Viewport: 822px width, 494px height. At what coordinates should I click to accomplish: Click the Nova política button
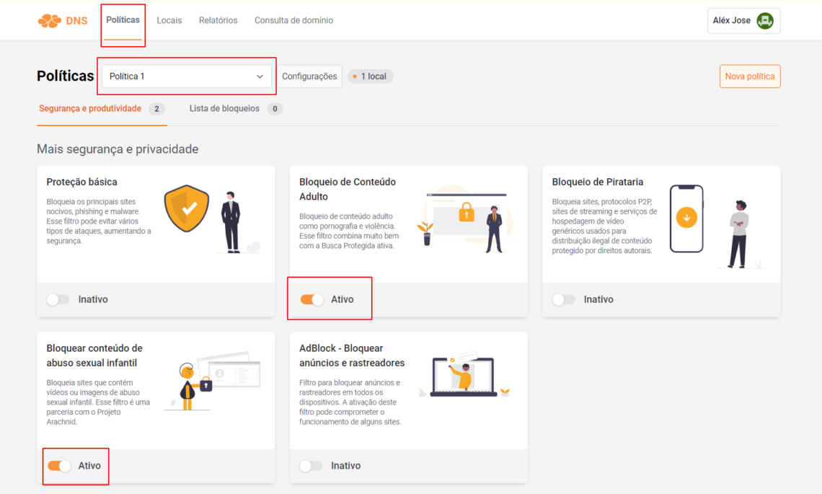(x=750, y=76)
